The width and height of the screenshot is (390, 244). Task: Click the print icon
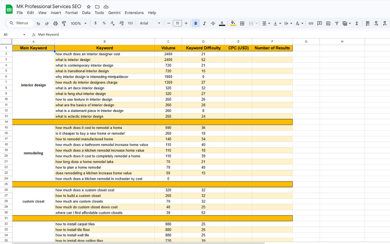click(56, 23)
